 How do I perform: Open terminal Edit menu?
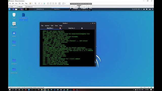(x=52, y=26)
